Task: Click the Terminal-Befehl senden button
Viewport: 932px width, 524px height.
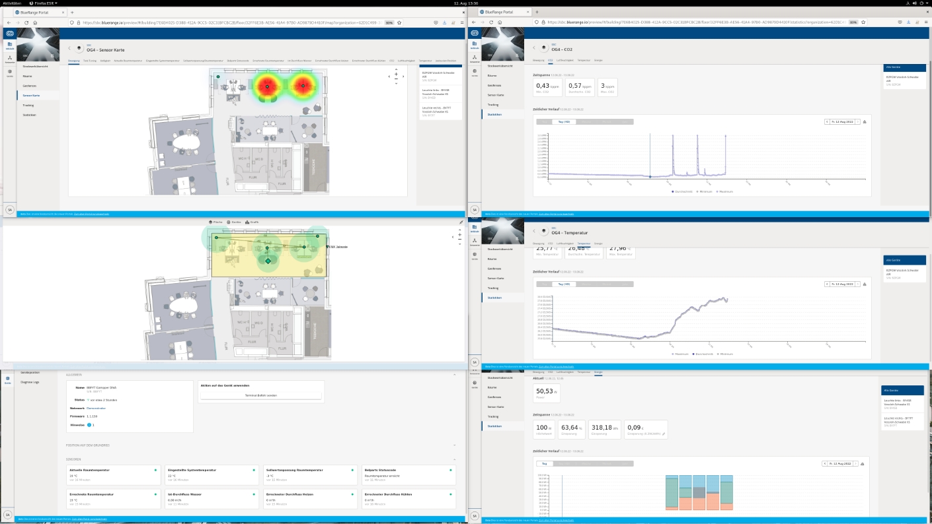Action: click(261, 395)
